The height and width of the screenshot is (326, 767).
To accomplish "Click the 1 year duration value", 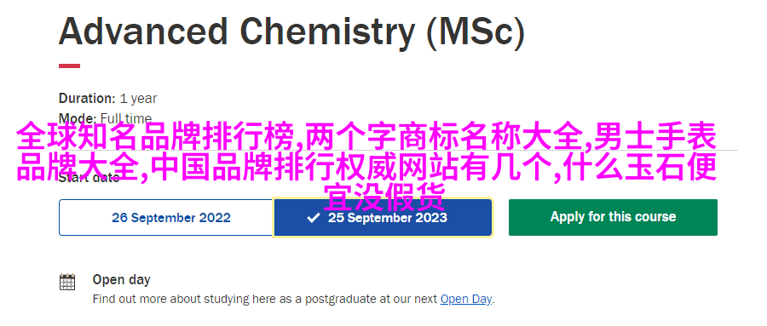I will 138,99.
